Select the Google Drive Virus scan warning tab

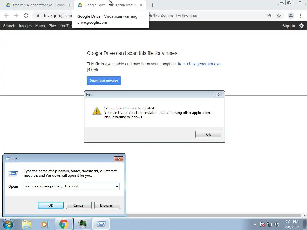[110, 5]
